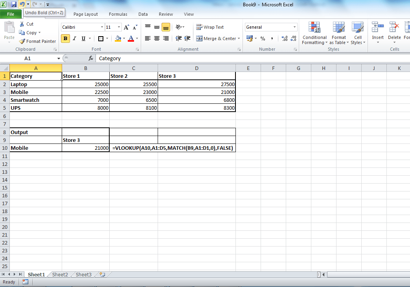This screenshot has width=410, height=287.
Task: Switch to the Sheet2 worksheet tab
Action: 60,274
